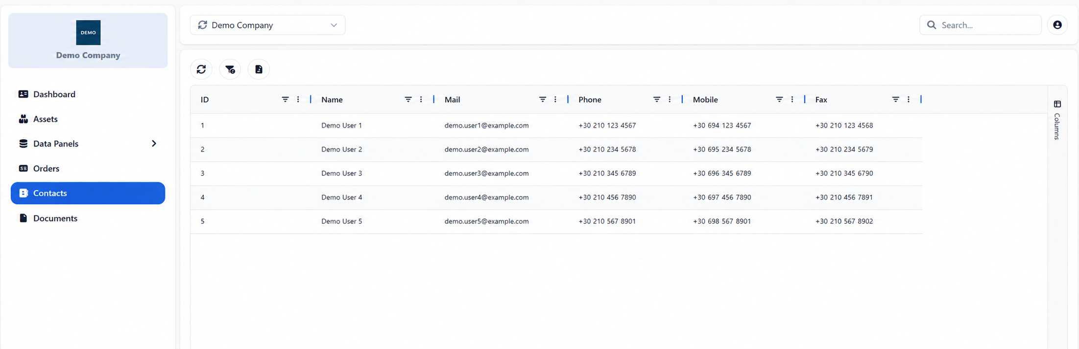Click fax number +30 210 567 8902

pos(844,221)
